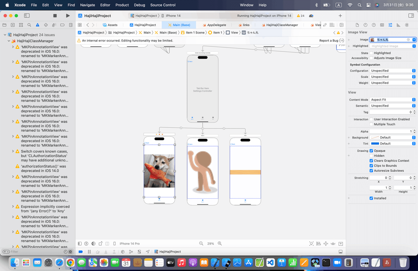Open the Product menu
418x271 pixels.
click(x=122, y=5)
